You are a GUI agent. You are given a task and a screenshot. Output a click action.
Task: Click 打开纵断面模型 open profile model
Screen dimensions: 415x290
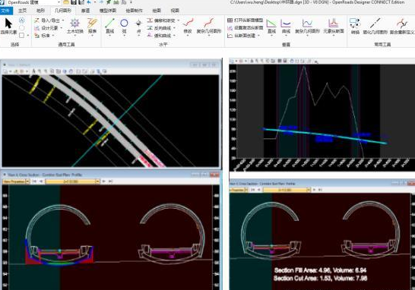(x=245, y=20)
